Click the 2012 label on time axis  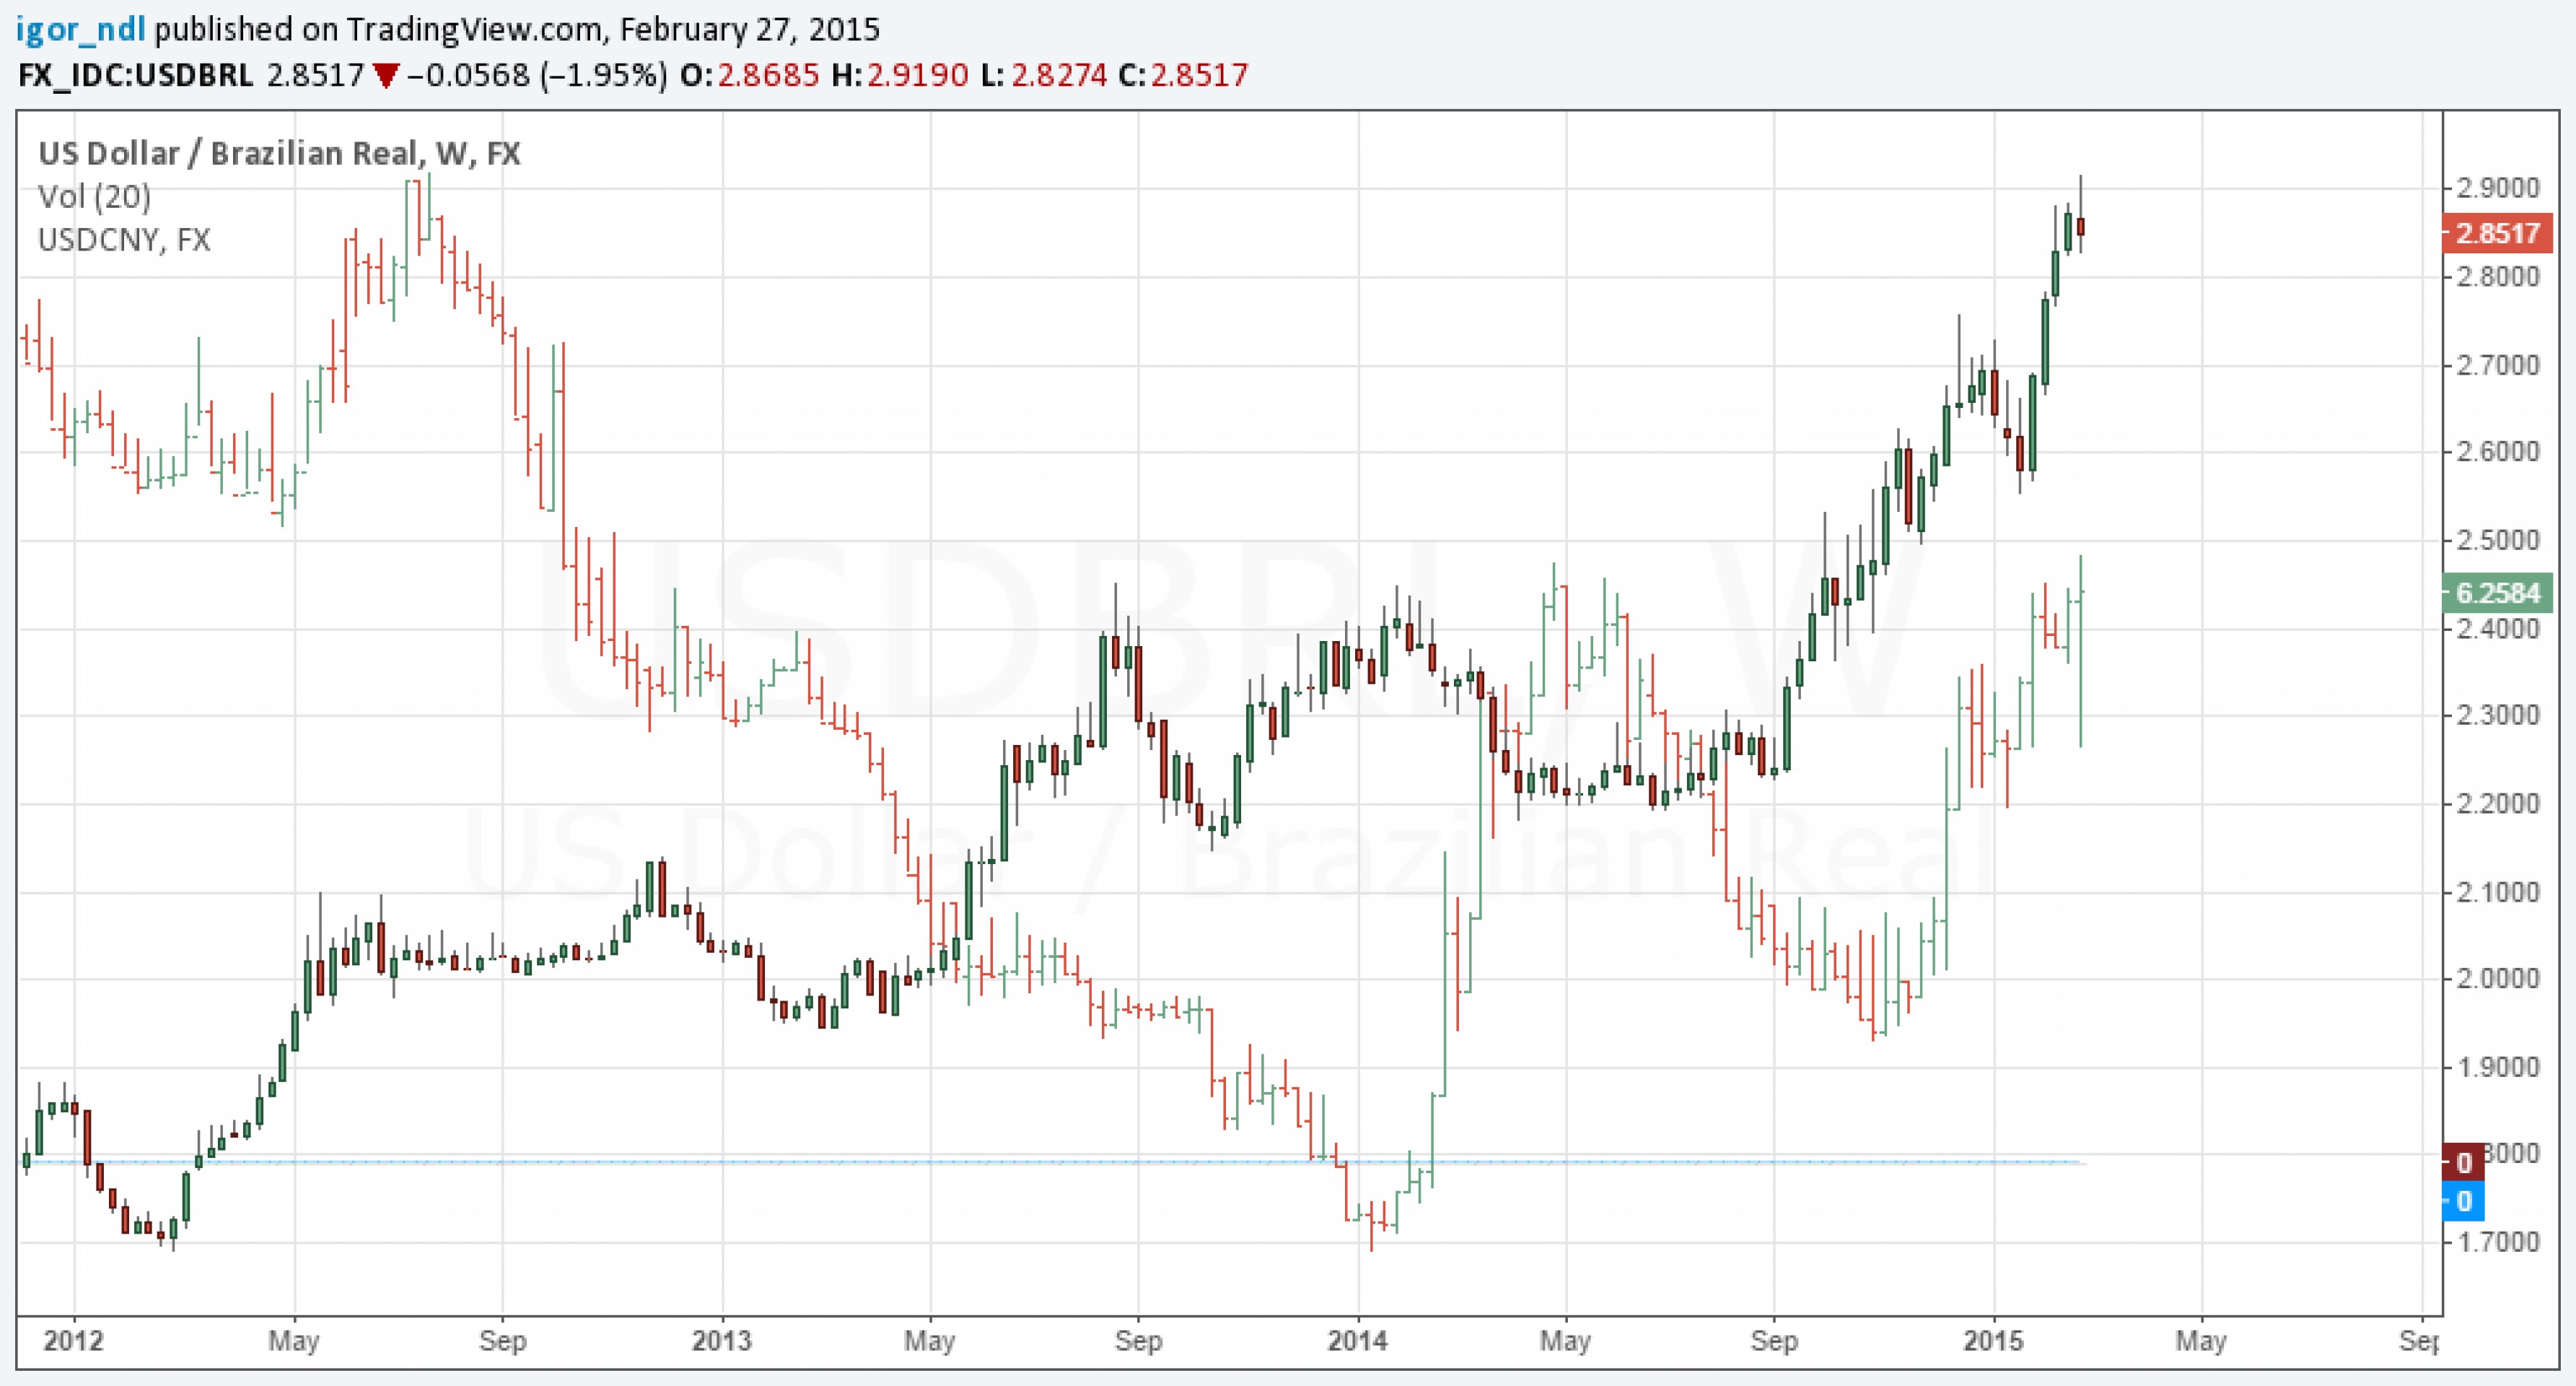click(x=73, y=1340)
